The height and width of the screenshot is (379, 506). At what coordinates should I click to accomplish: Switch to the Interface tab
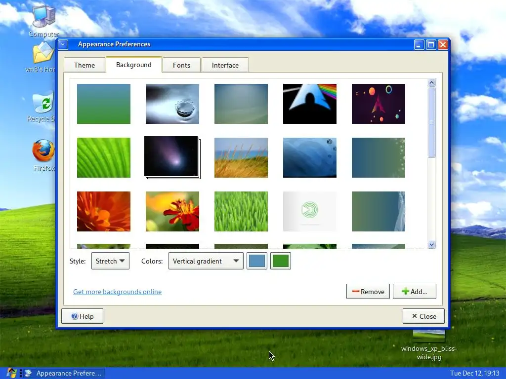225,65
